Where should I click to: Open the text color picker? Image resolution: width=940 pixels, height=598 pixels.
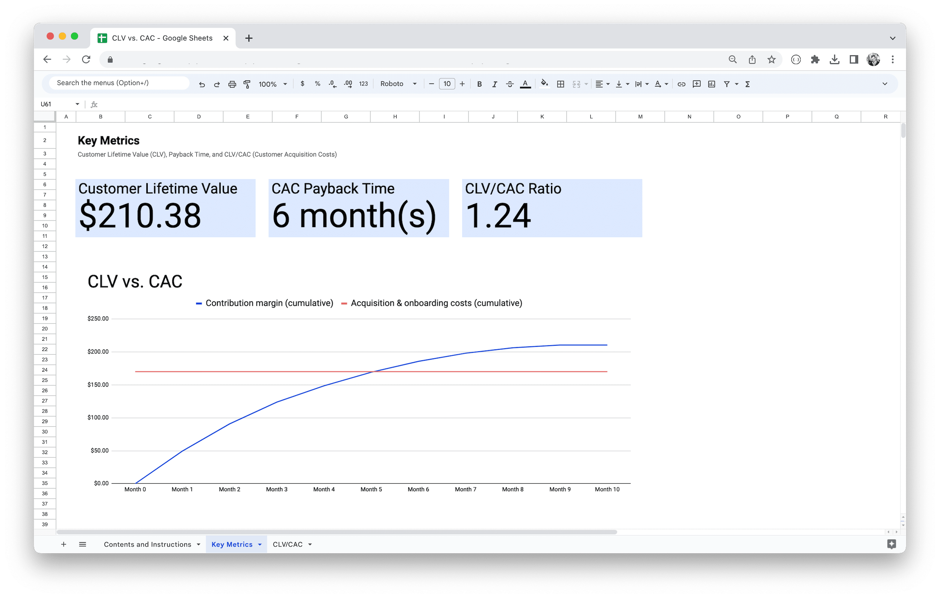(x=525, y=83)
